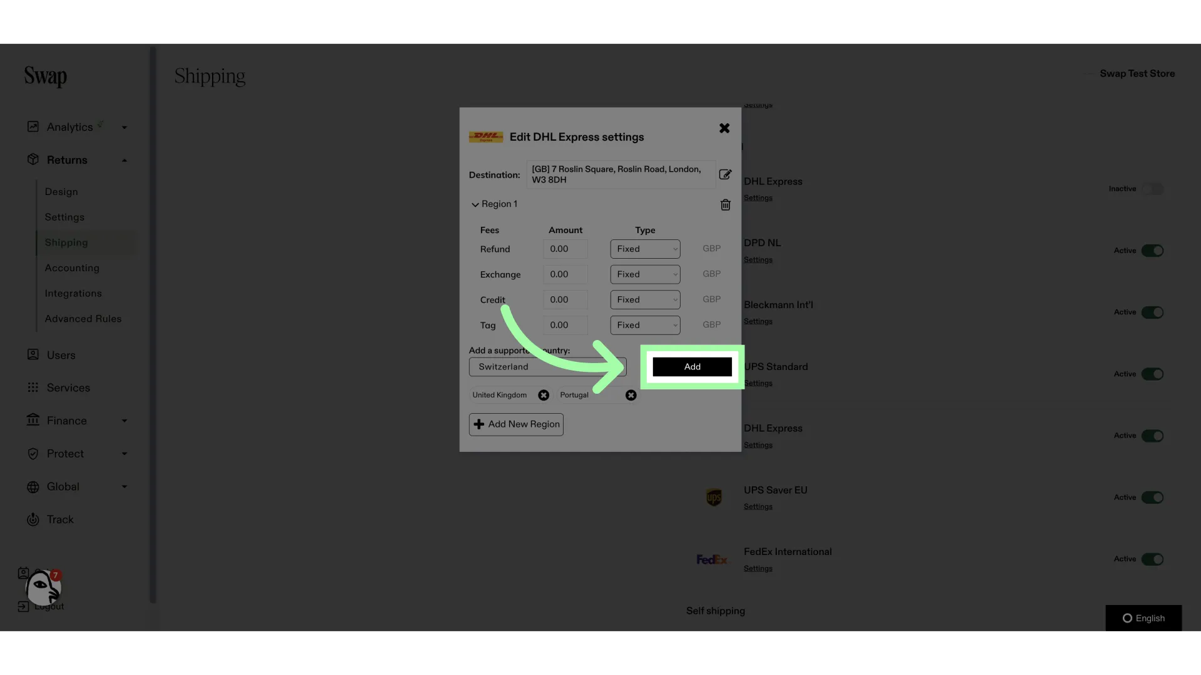The width and height of the screenshot is (1201, 675).
Task: Toggle the UPS Saver EU active switch
Action: (x=1152, y=497)
